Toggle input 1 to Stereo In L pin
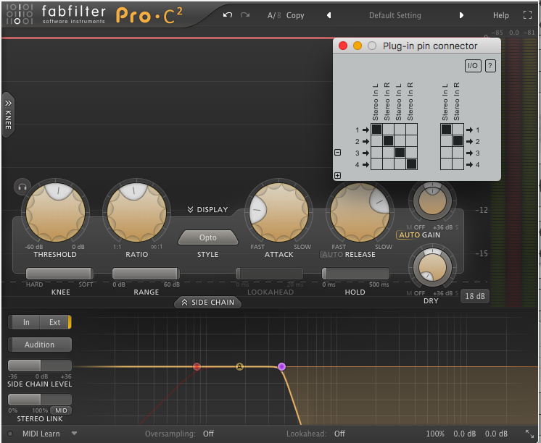 point(377,129)
